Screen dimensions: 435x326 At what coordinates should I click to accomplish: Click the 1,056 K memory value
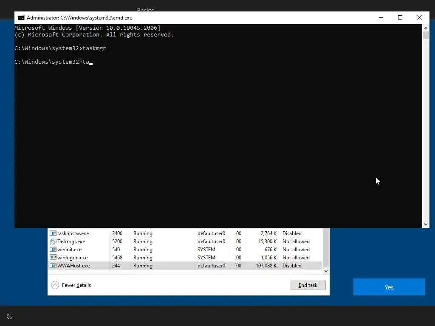tap(268, 258)
